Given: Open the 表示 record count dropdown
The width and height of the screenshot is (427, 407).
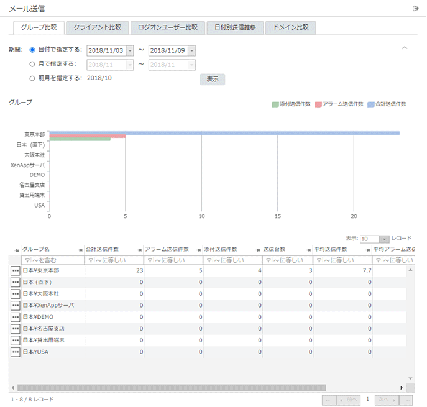Looking at the screenshot, I should click(x=384, y=239).
